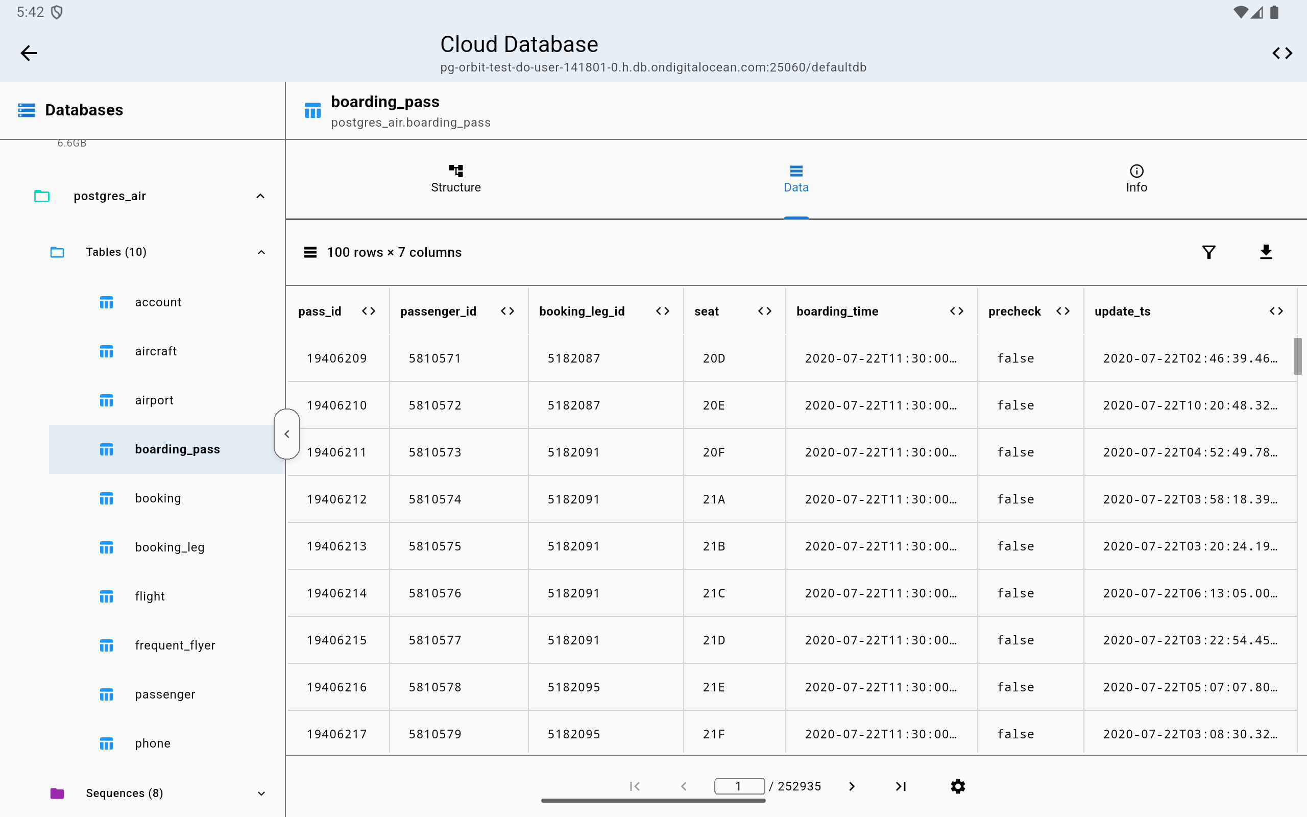Open the SQL code view icon in header
The height and width of the screenshot is (817, 1307).
pos(1282,53)
